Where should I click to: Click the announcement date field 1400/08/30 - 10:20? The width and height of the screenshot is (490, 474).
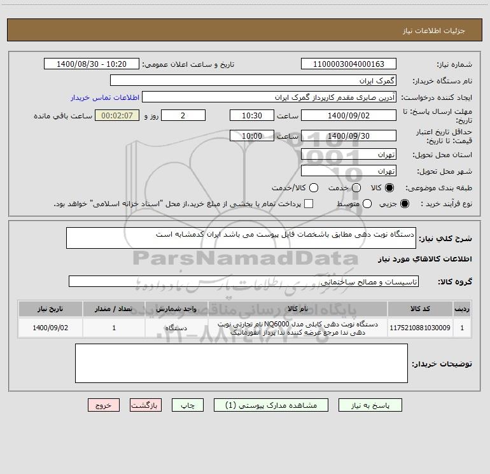coord(92,64)
